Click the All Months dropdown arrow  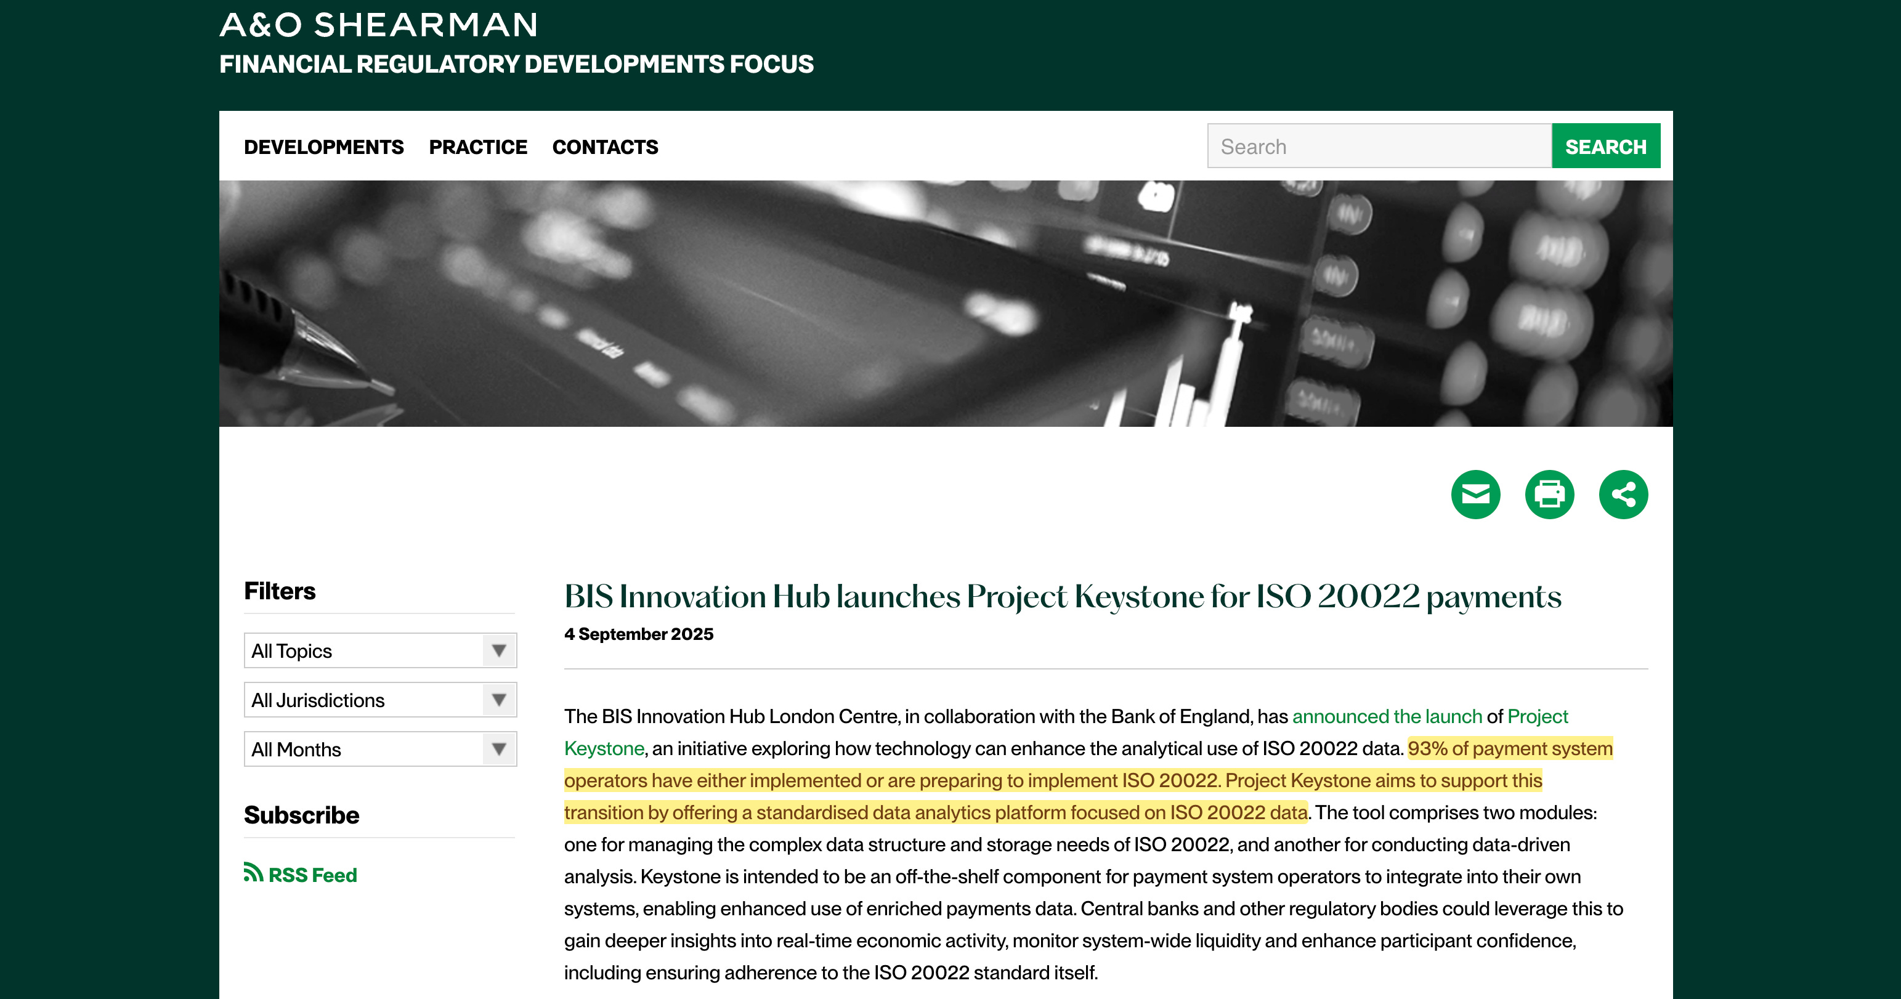coord(499,750)
